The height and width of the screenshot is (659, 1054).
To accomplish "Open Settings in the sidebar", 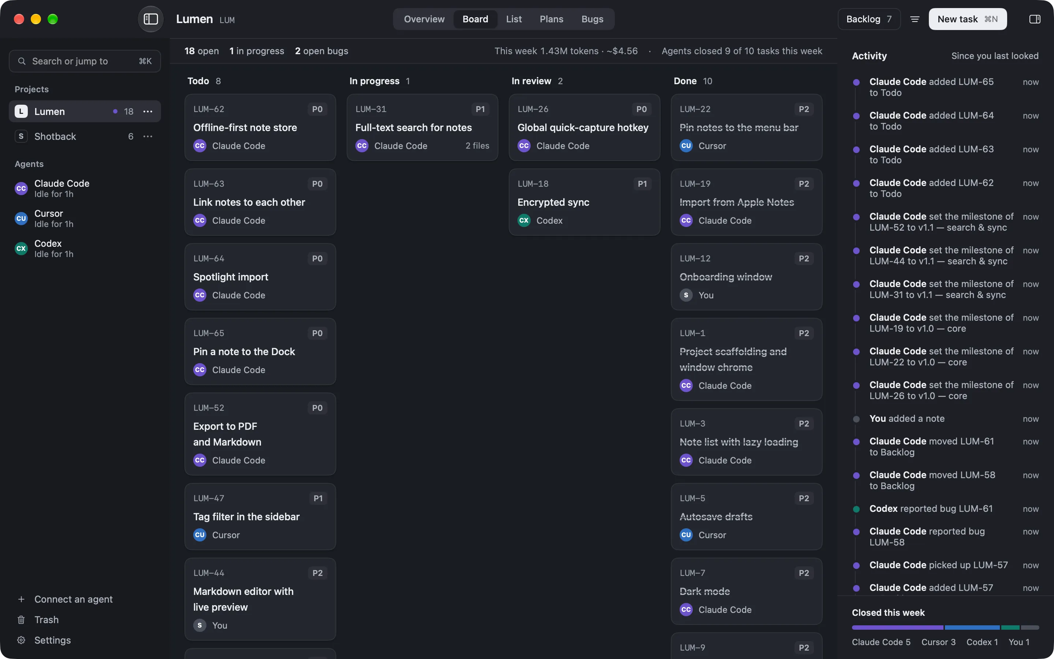I will point(52,640).
